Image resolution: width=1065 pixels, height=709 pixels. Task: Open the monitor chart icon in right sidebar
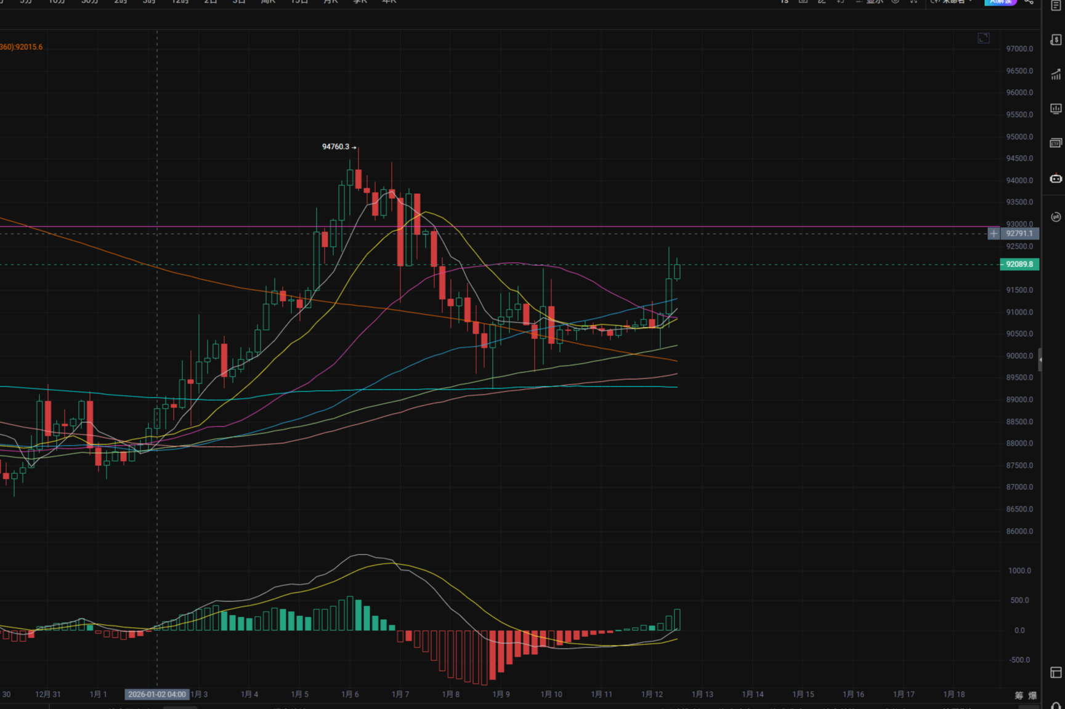click(x=1055, y=109)
